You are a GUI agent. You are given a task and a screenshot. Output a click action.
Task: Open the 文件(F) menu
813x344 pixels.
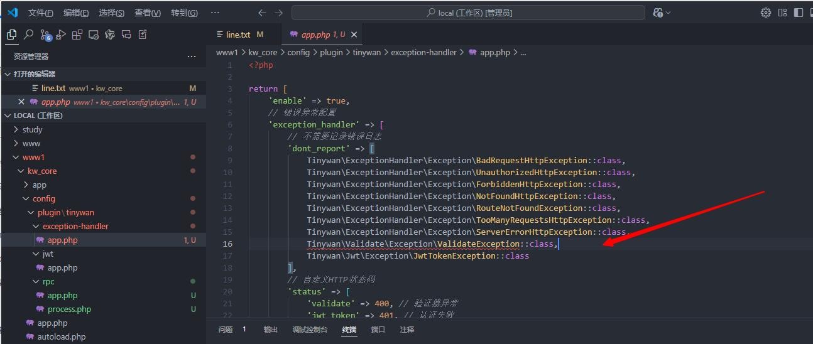(x=41, y=13)
